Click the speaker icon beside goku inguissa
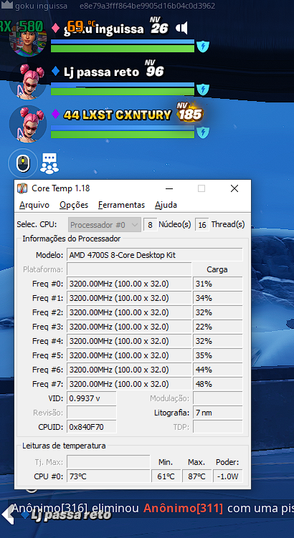The width and height of the screenshot is (294, 538). (182, 28)
